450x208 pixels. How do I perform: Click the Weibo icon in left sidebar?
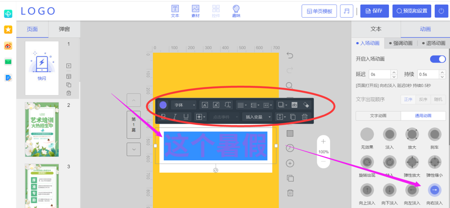click(8, 46)
